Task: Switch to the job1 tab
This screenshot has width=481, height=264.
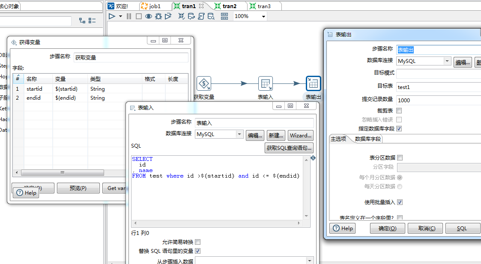Action: (x=151, y=6)
